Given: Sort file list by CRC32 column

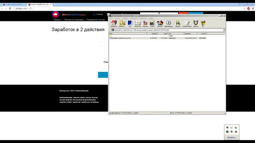Looking at the screenshot, I should (x=202, y=33).
